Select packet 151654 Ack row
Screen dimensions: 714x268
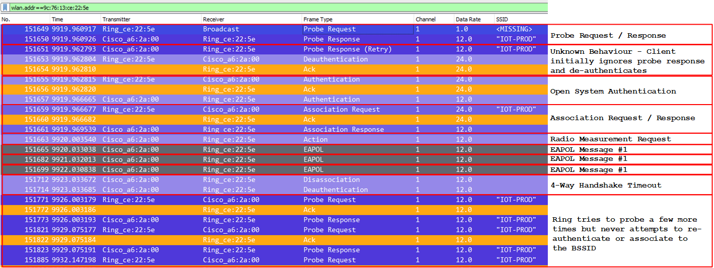coord(274,69)
